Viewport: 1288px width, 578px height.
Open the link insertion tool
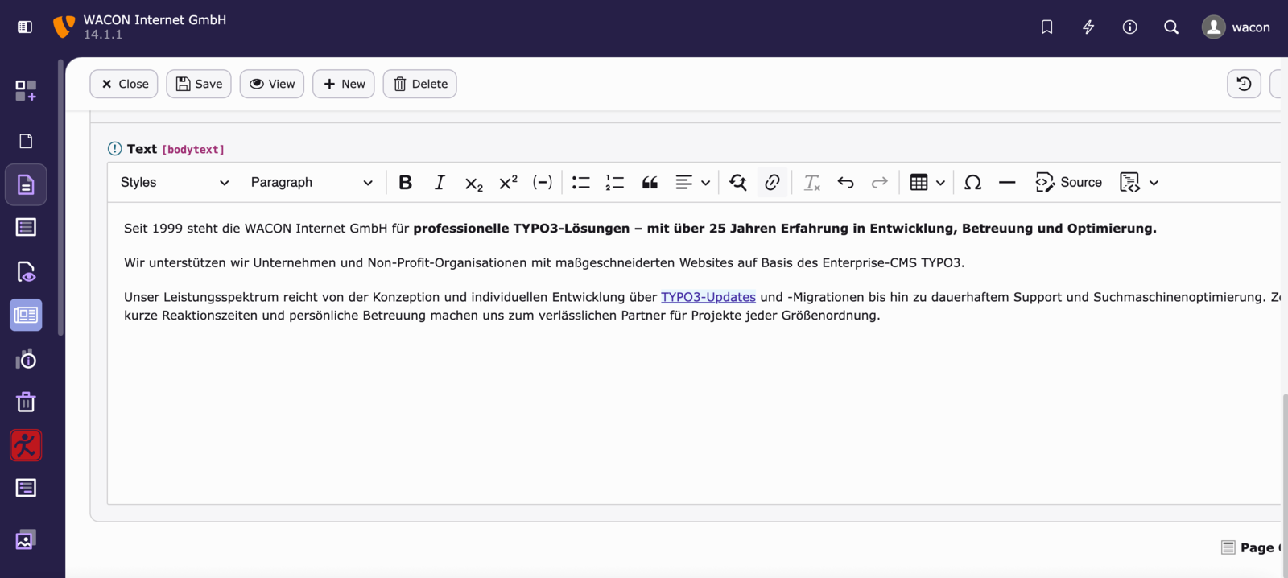click(772, 183)
